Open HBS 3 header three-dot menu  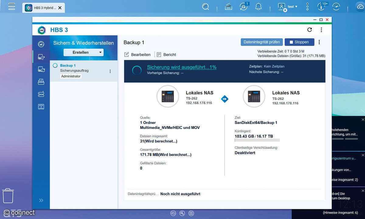point(321,30)
